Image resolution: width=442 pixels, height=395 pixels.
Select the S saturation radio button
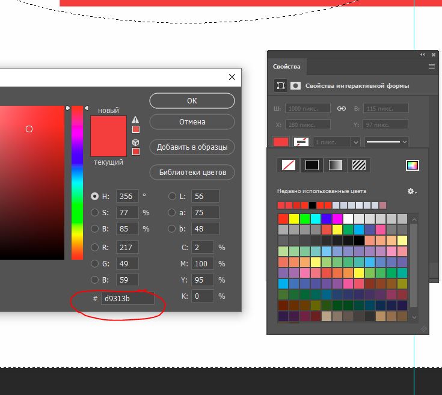(x=94, y=212)
